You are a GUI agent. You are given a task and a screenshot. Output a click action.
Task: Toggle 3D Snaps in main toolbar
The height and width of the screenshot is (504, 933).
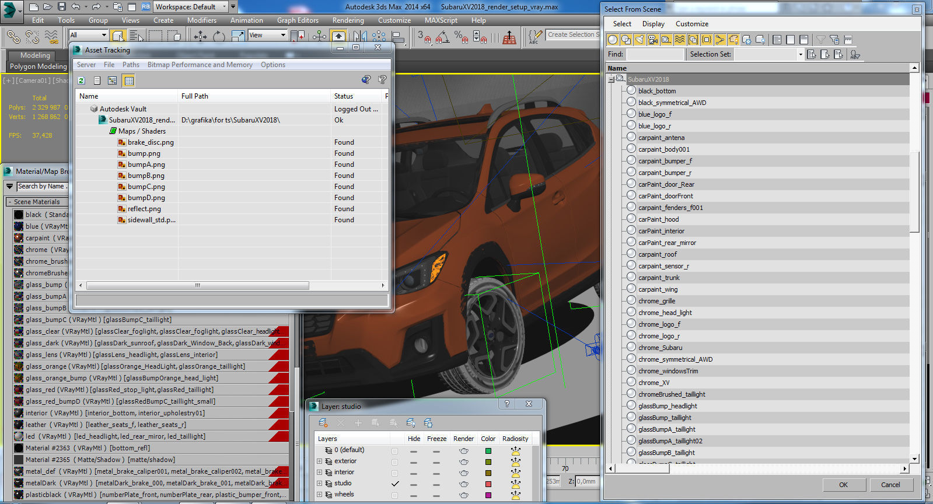(424, 37)
